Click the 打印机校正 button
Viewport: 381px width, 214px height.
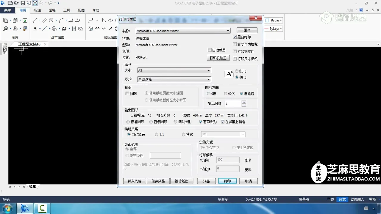[x=218, y=58]
